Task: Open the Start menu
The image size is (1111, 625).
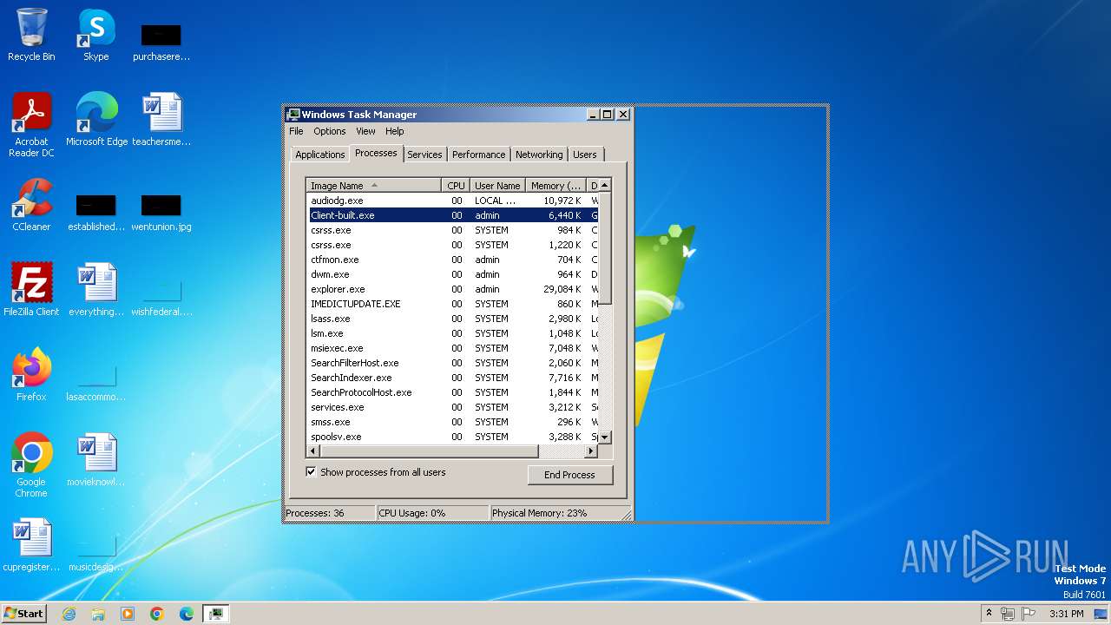Action: [x=24, y=613]
